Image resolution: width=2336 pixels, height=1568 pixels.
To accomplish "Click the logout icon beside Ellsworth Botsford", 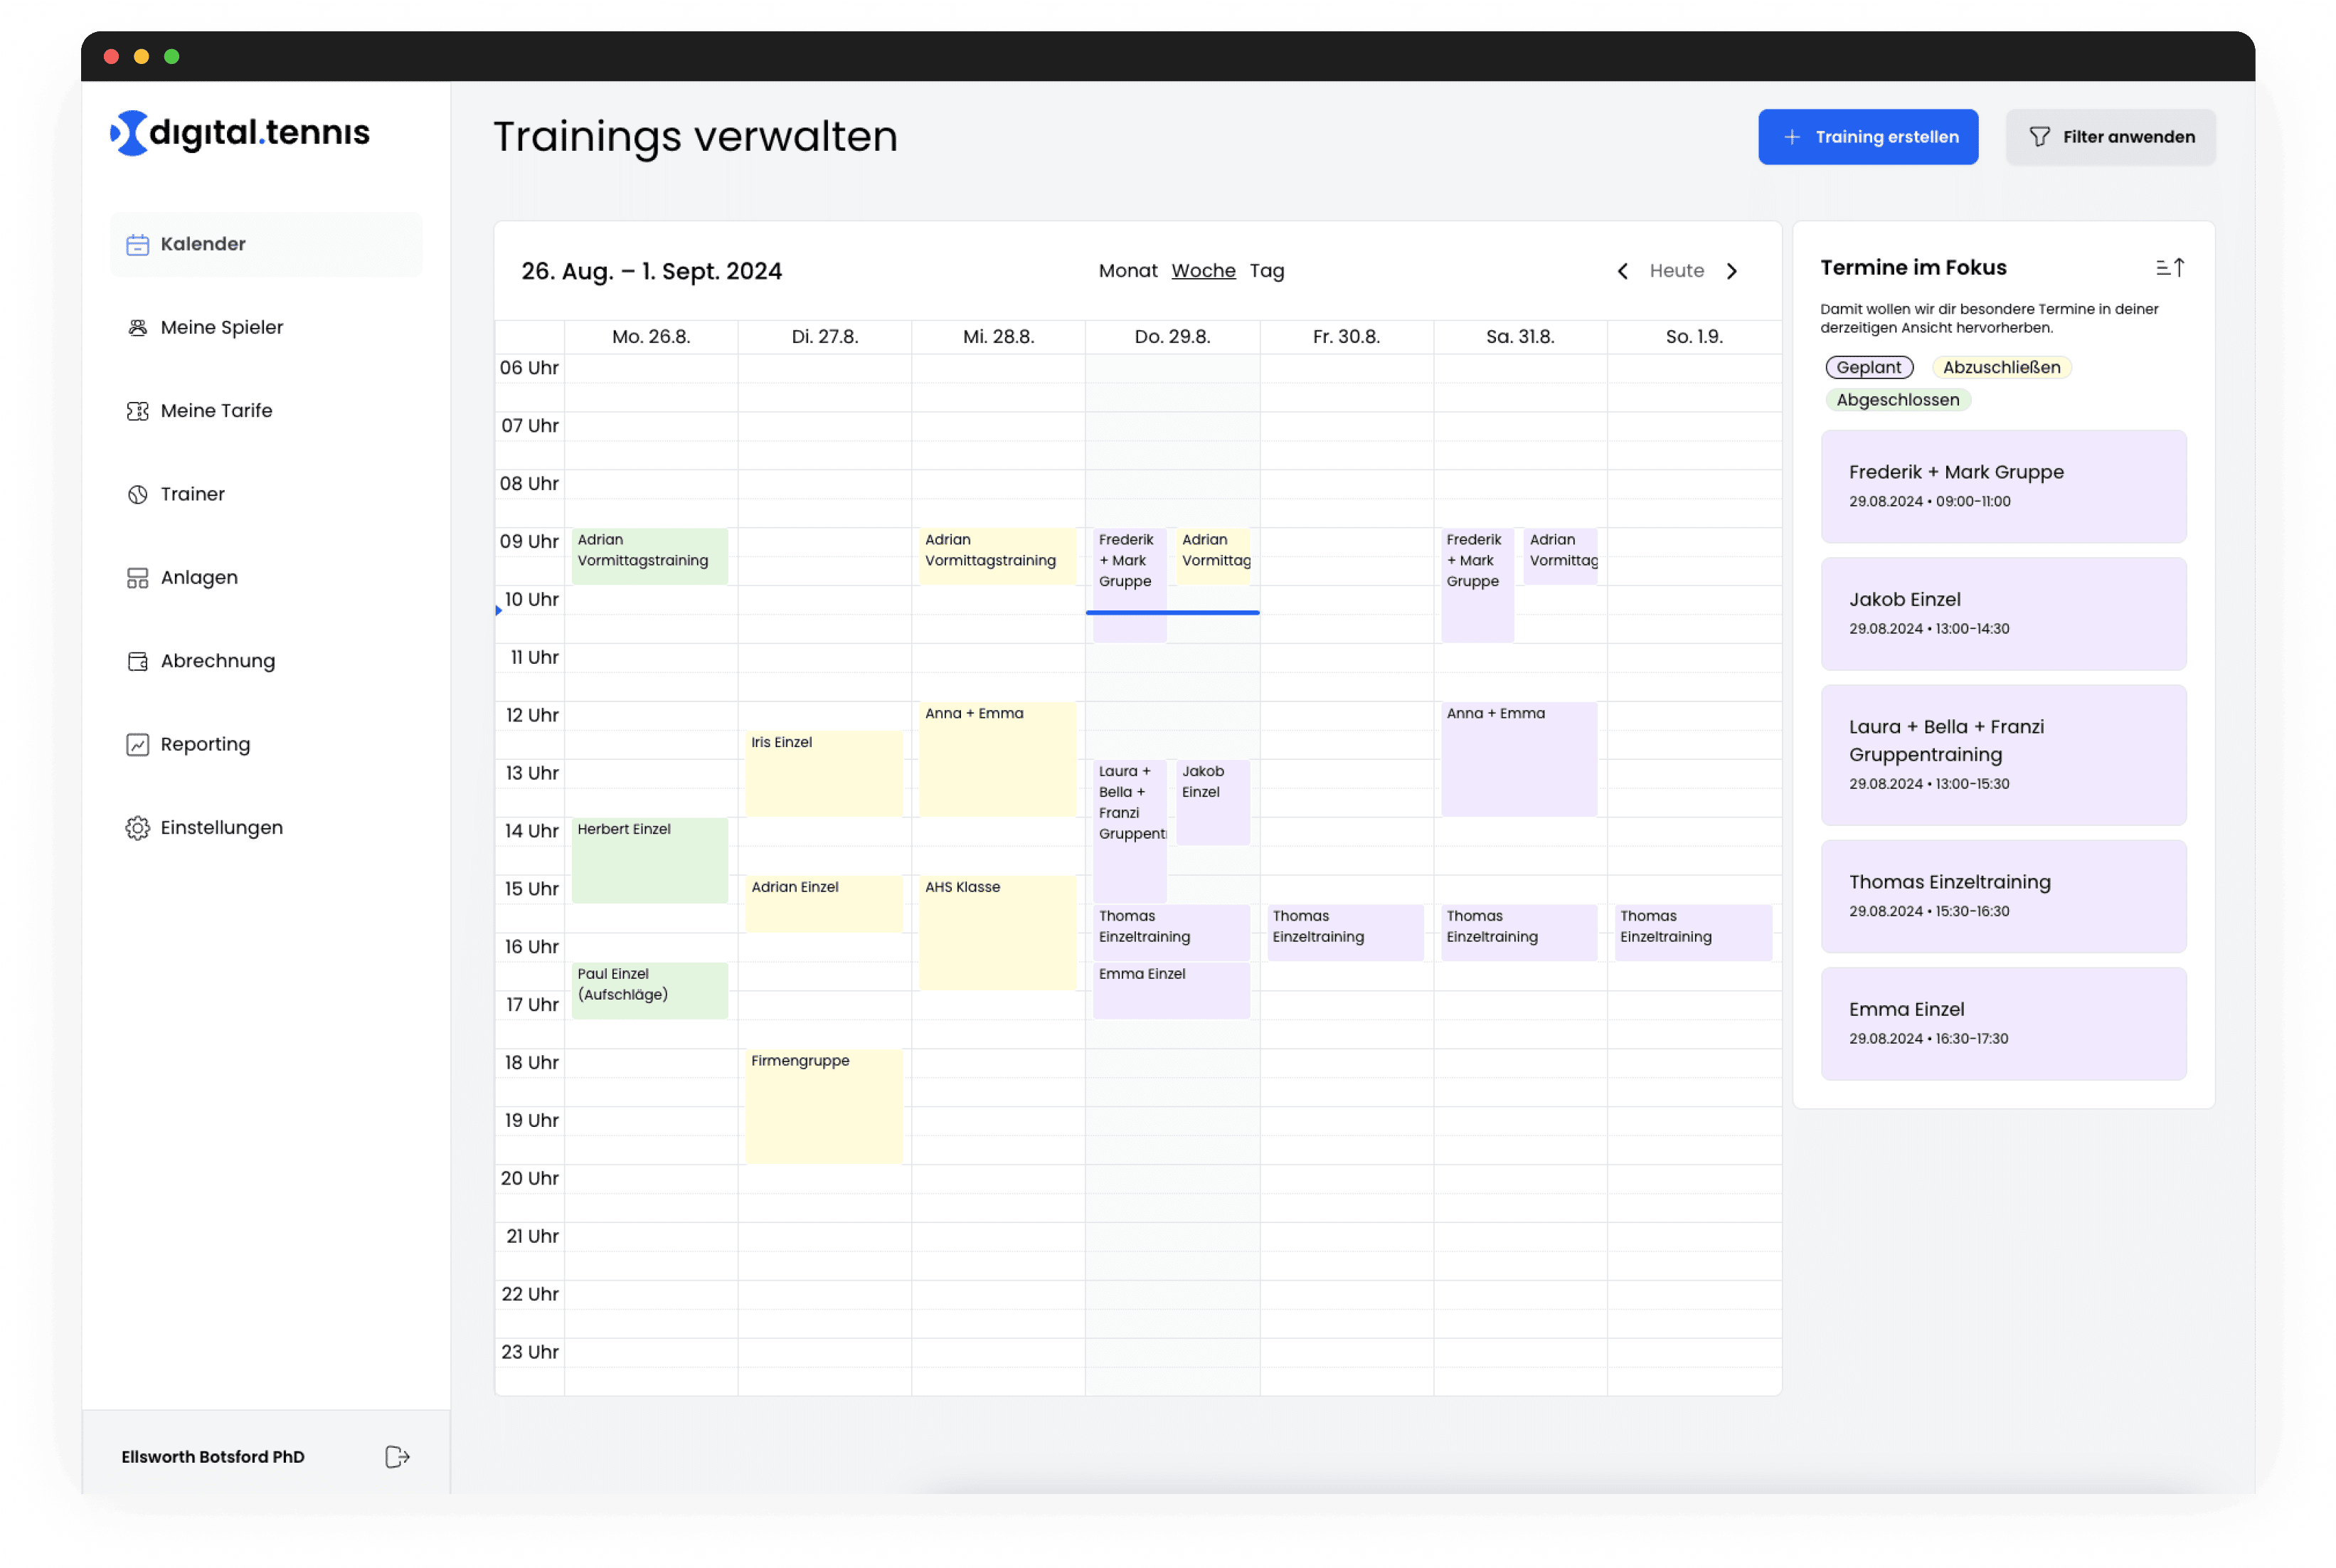I will (397, 1457).
